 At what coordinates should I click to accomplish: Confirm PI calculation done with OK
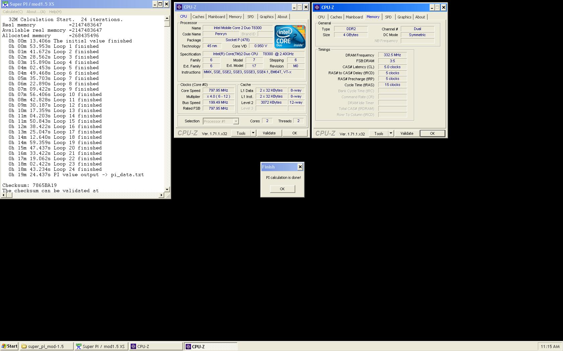282,189
